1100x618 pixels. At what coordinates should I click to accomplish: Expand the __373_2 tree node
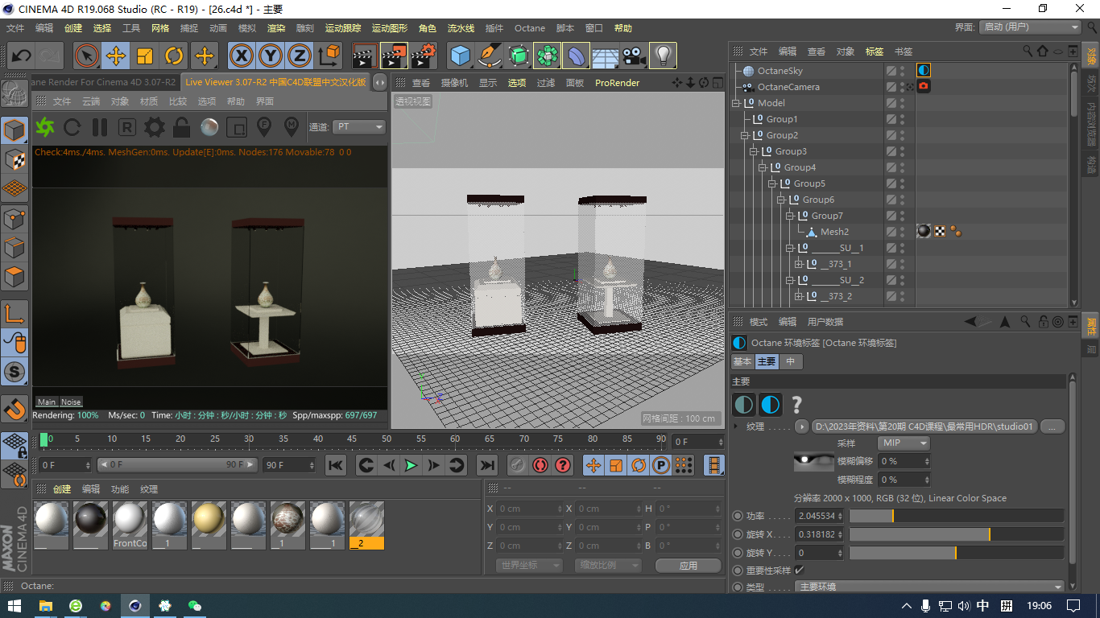(x=799, y=296)
